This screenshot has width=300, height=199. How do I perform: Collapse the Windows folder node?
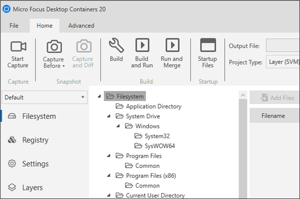(118, 126)
